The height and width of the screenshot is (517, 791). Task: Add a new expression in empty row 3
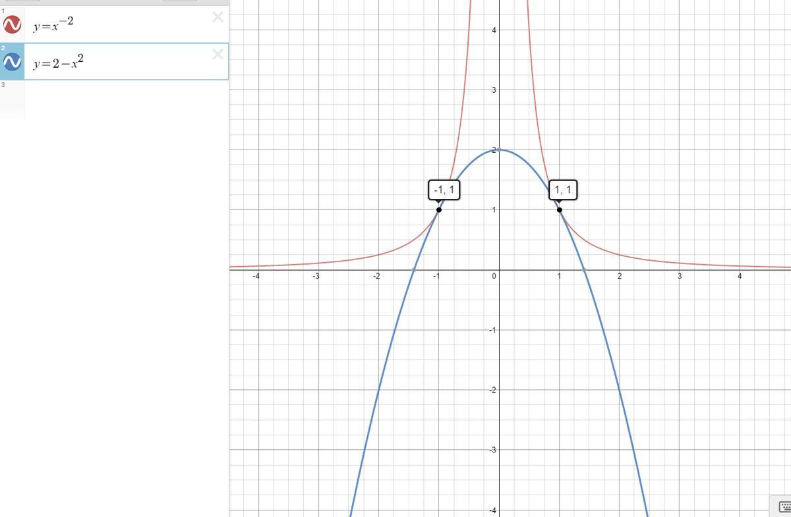[x=126, y=99]
